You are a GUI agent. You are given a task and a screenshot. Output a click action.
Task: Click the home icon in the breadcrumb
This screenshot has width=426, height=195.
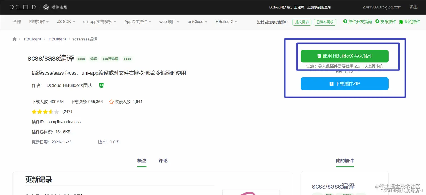pyautogui.click(x=14, y=39)
